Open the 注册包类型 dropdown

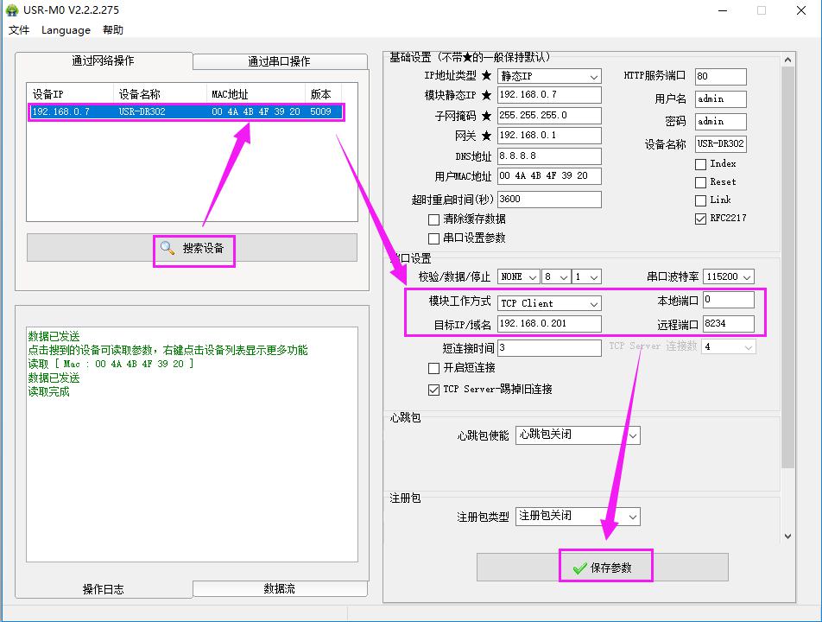pyautogui.click(x=632, y=517)
